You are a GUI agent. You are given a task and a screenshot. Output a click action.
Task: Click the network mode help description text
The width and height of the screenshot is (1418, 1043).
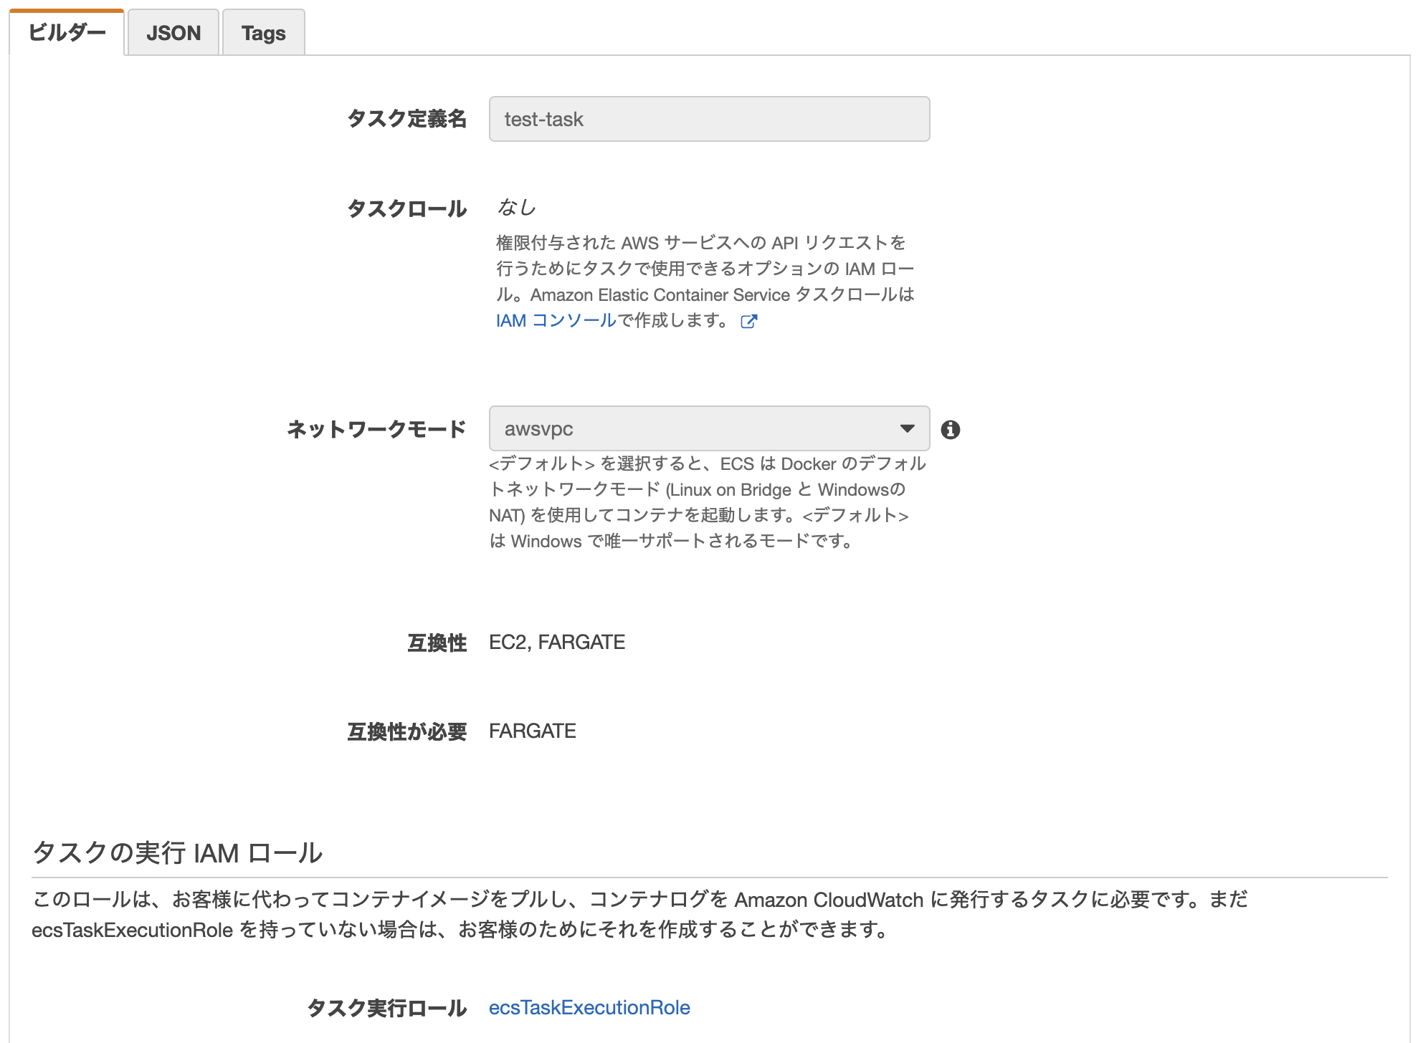tap(706, 502)
